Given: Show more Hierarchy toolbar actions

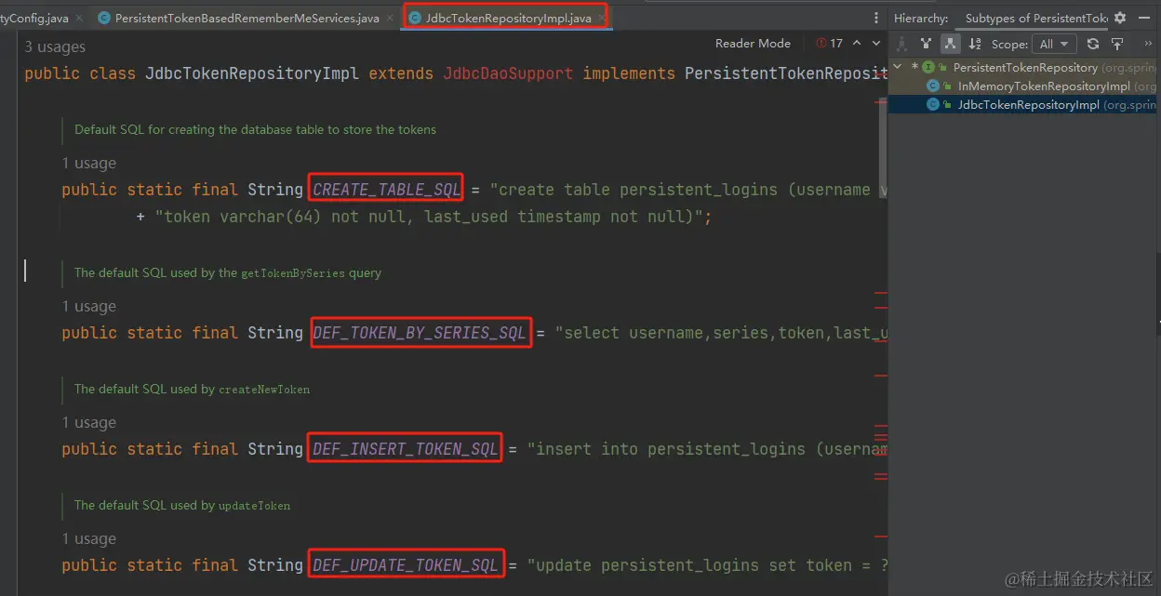Looking at the screenshot, I should point(1147,44).
